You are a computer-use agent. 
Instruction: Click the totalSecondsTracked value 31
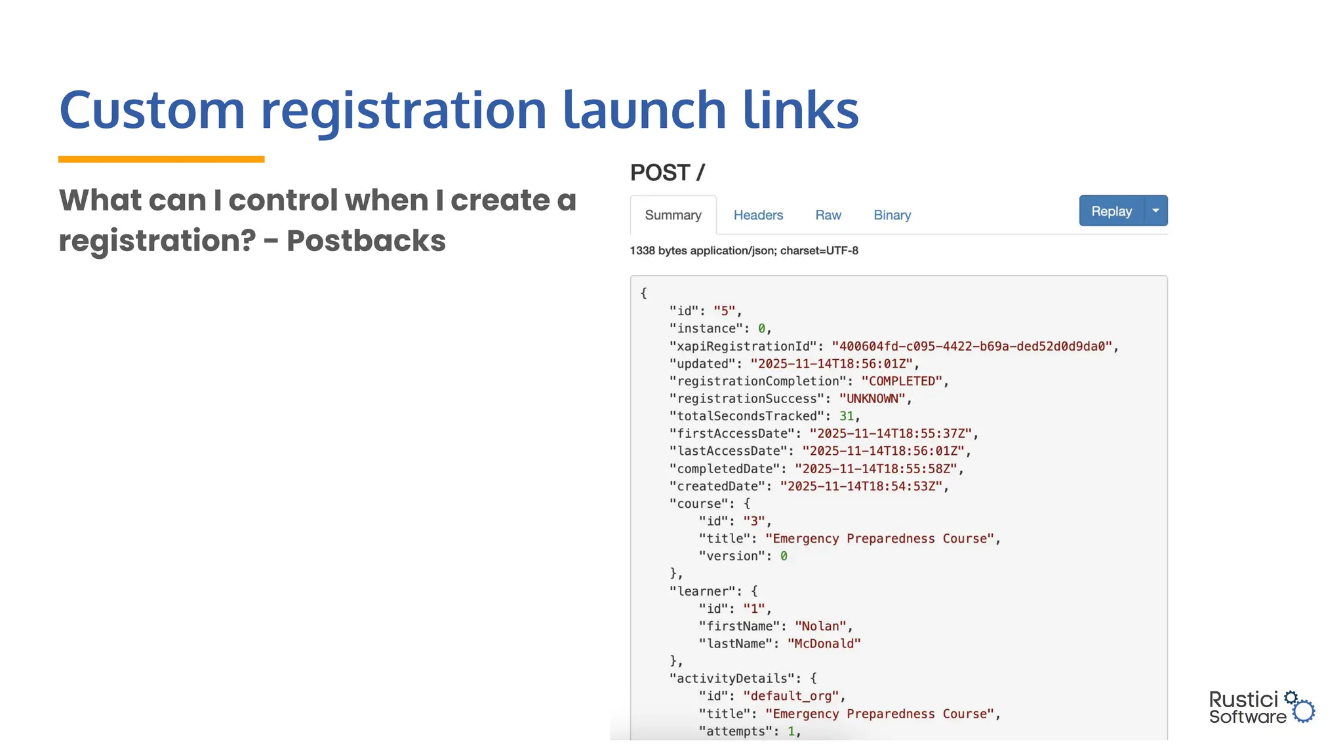847,416
